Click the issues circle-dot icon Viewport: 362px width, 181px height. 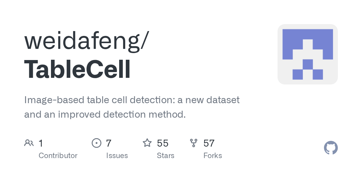click(x=96, y=143)
